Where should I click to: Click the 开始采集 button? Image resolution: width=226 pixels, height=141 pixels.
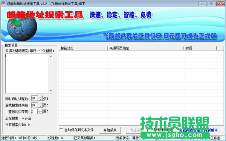(110, 130)
